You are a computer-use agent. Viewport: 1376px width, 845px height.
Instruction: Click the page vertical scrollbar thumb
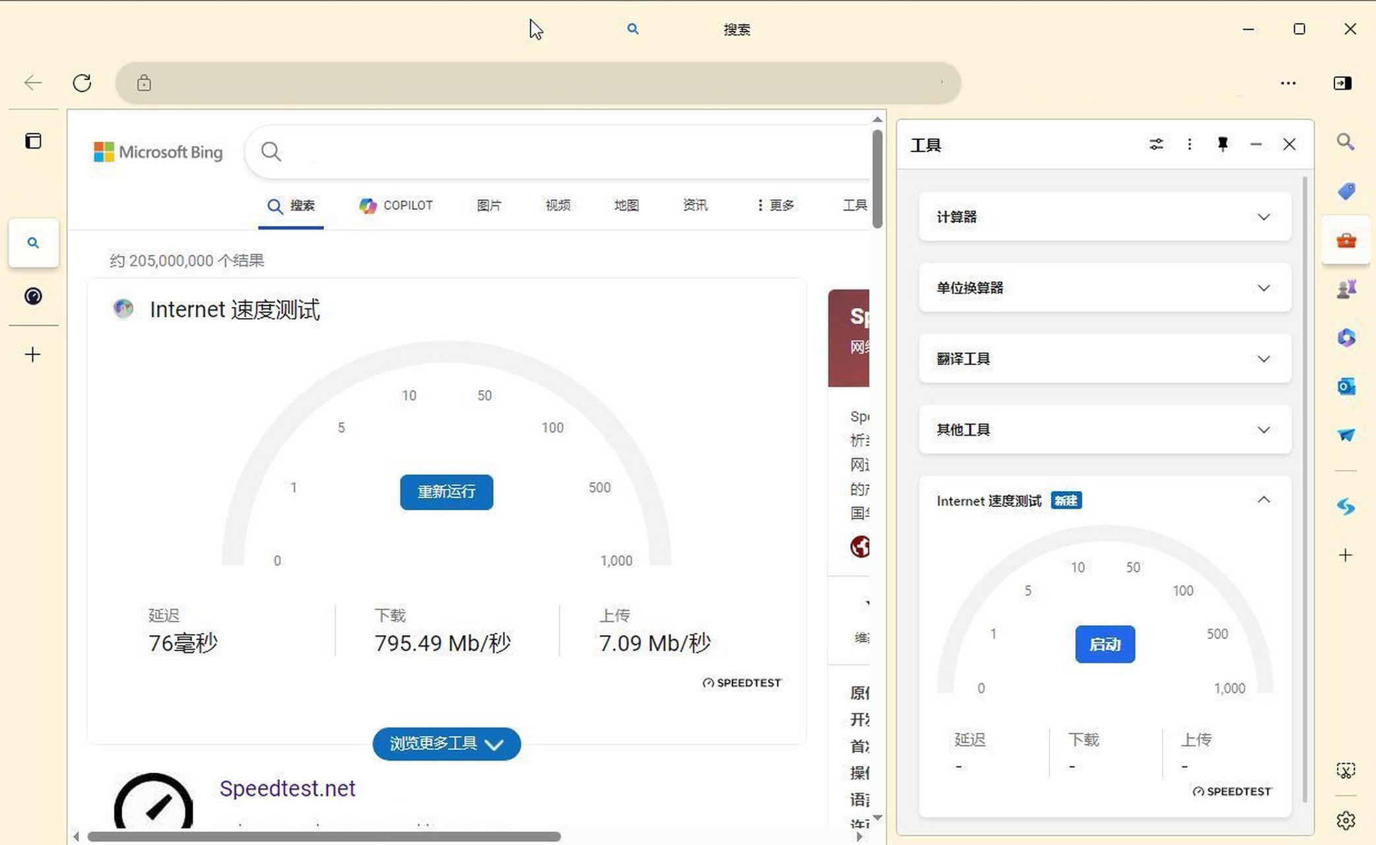click(877, 179)
